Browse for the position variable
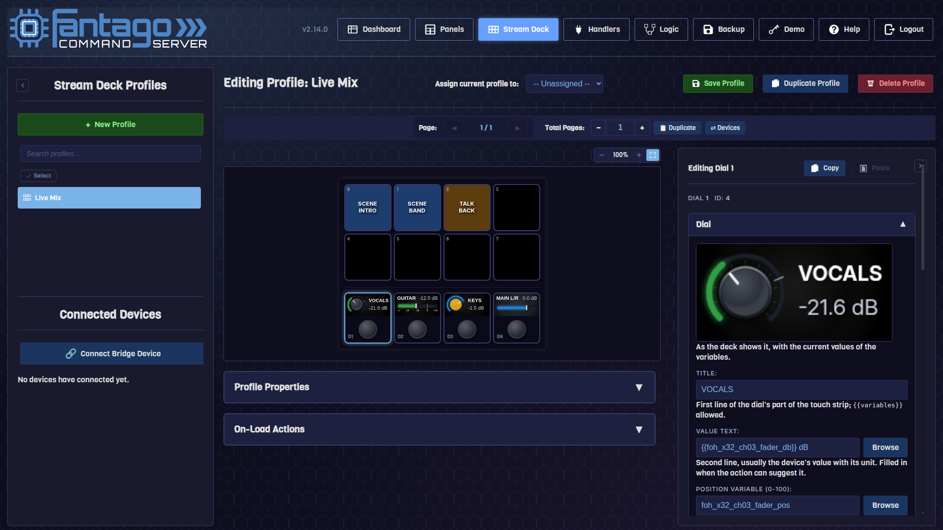 click(x=886, y=505)
